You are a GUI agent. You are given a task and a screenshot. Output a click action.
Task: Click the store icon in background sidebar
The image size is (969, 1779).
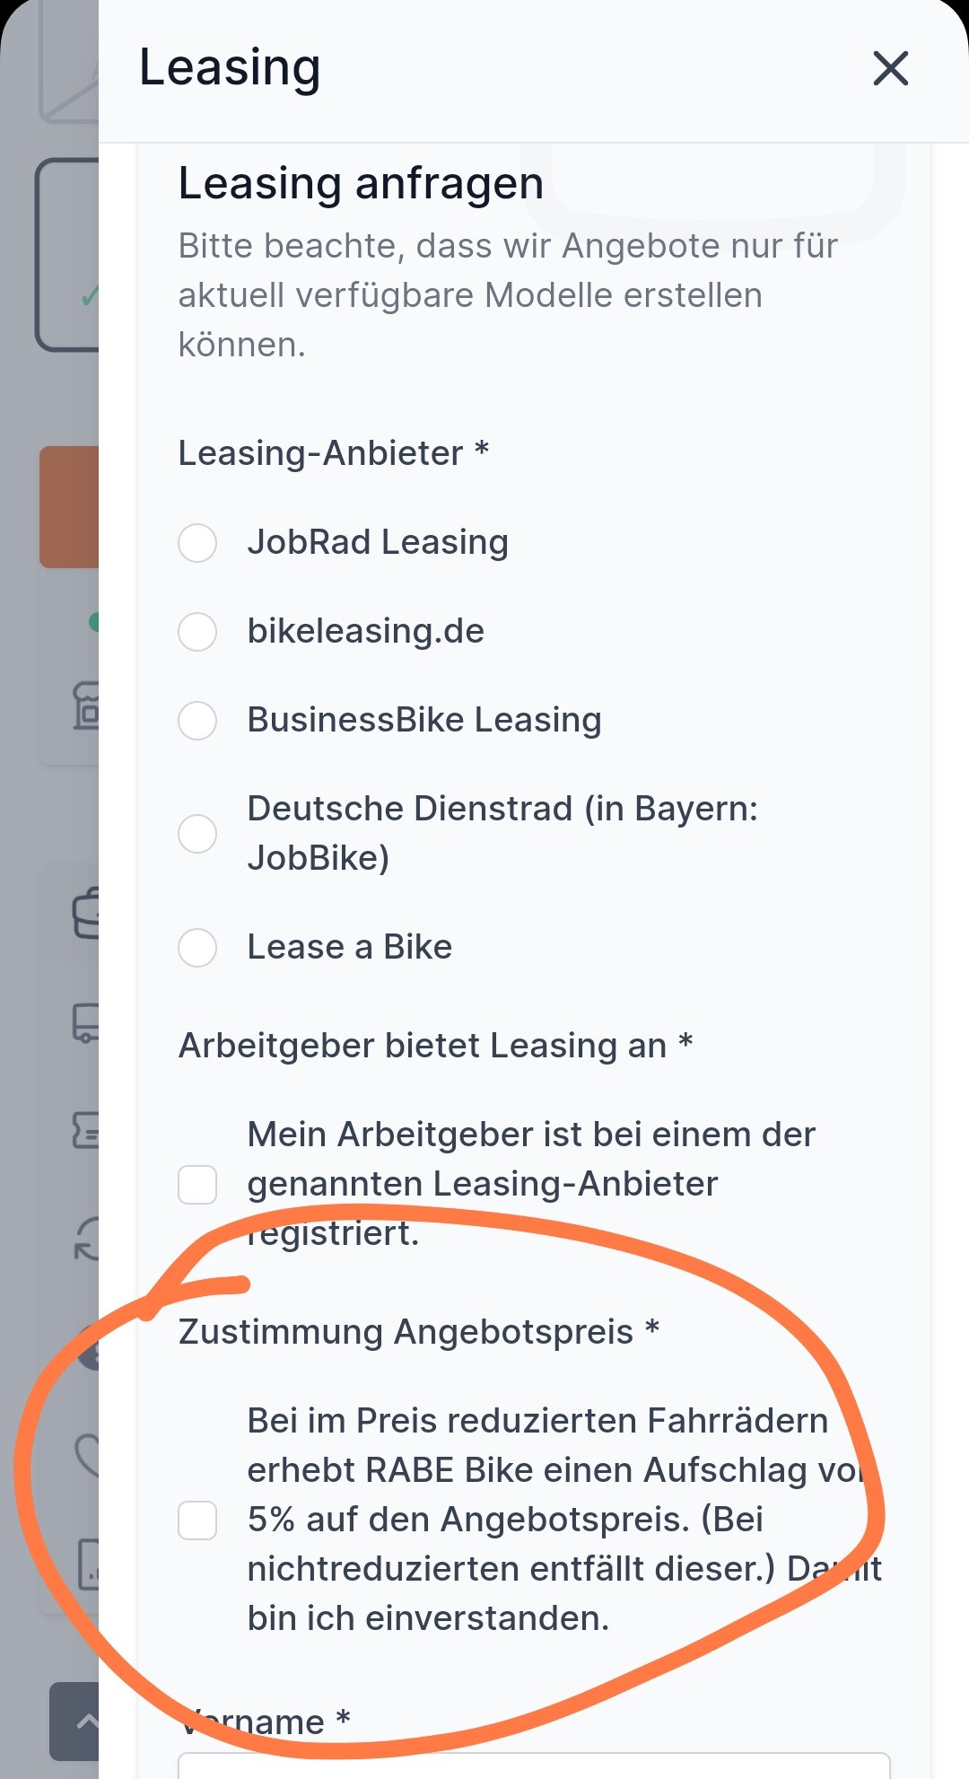click(86, 705)
